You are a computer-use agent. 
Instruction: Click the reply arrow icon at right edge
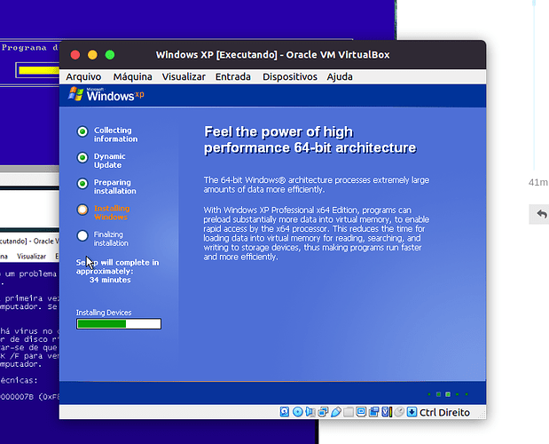point(541,214)
